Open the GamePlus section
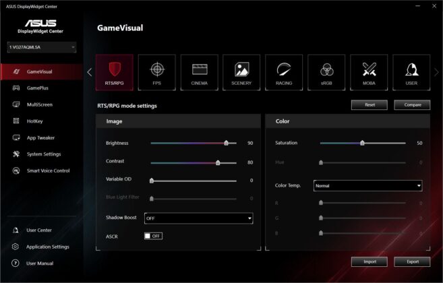The height and width of the screenshot is (283, 443). pyautogui.click(x=38, y=88)
